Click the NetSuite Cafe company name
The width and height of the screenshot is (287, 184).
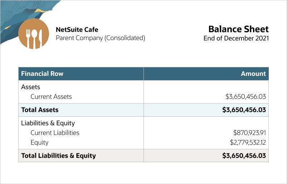click(x=77, y=30)
